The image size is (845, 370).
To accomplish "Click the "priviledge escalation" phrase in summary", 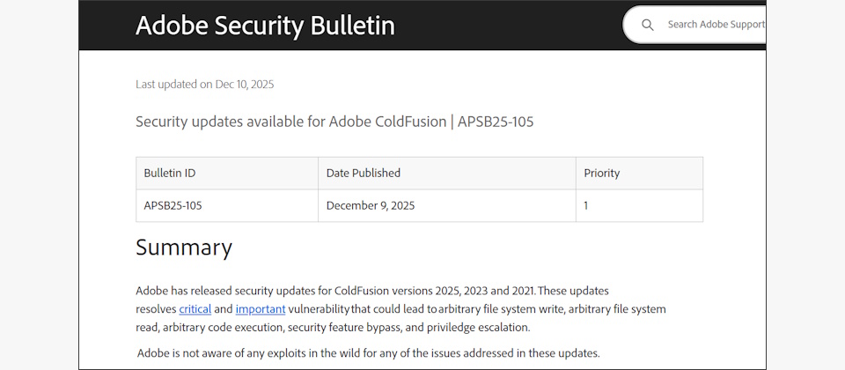I will pos(476,328).
